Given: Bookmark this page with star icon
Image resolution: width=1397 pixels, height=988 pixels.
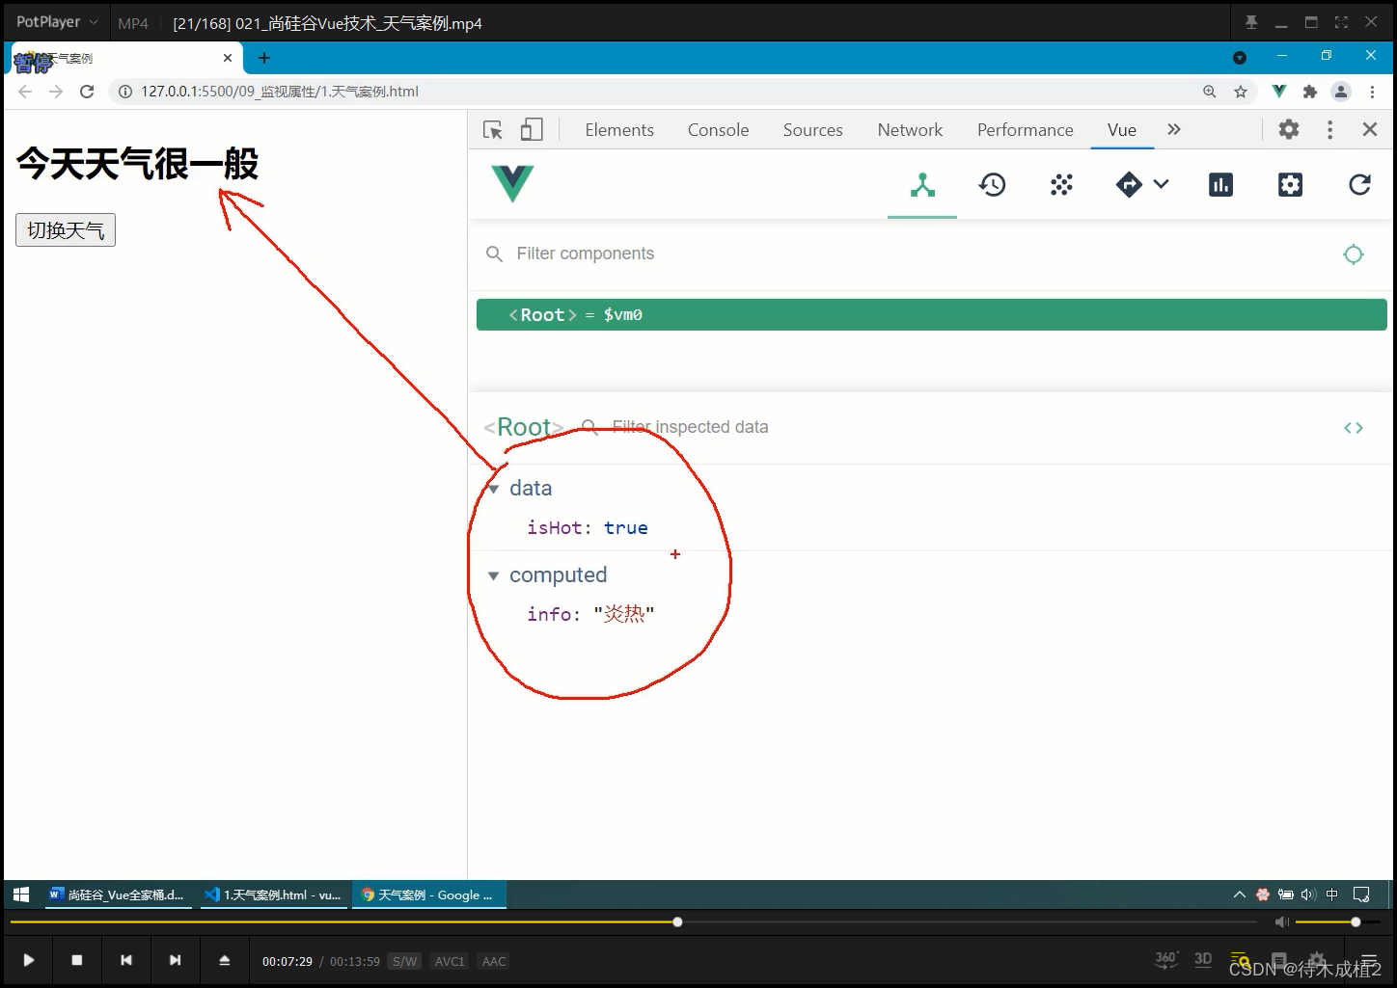Looking at the screenshot, I should [1241, 92].
